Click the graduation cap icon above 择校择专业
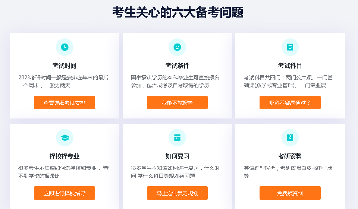Viewport: 358px width, 209px height. pos(65,137)
